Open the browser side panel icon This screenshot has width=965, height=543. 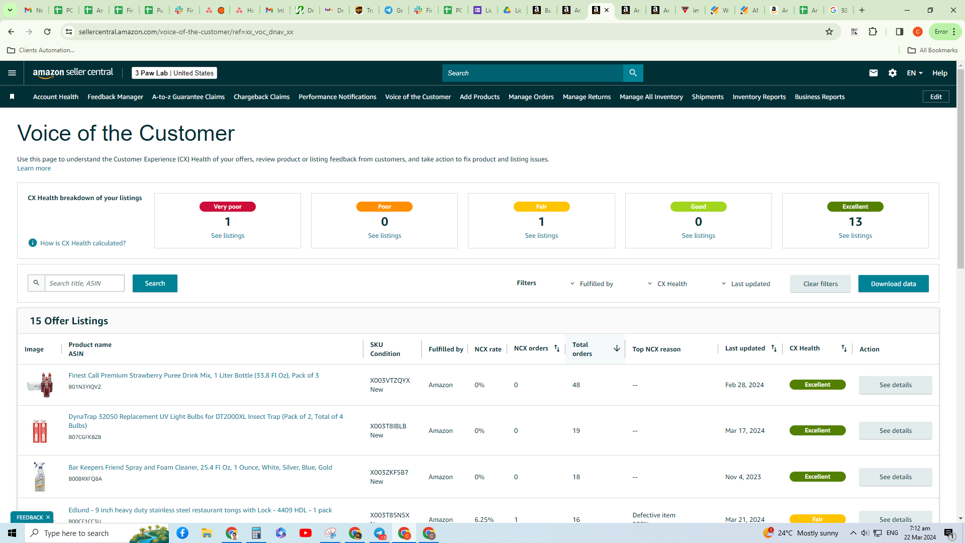point(900,32)
